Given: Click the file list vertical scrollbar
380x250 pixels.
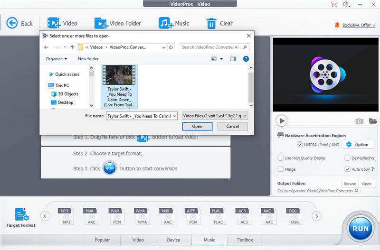Looking at the screenshot, I should point(251,86).
